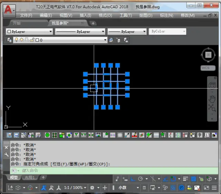Screen dimensions: 221x194
Task: Open the AutoCAD application menu logo button
Action: (9, 10)
